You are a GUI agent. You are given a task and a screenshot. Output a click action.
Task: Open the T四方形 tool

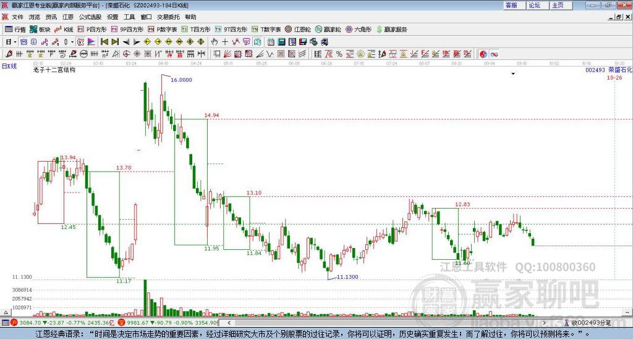pyautogui.click(x=196, y=30)
